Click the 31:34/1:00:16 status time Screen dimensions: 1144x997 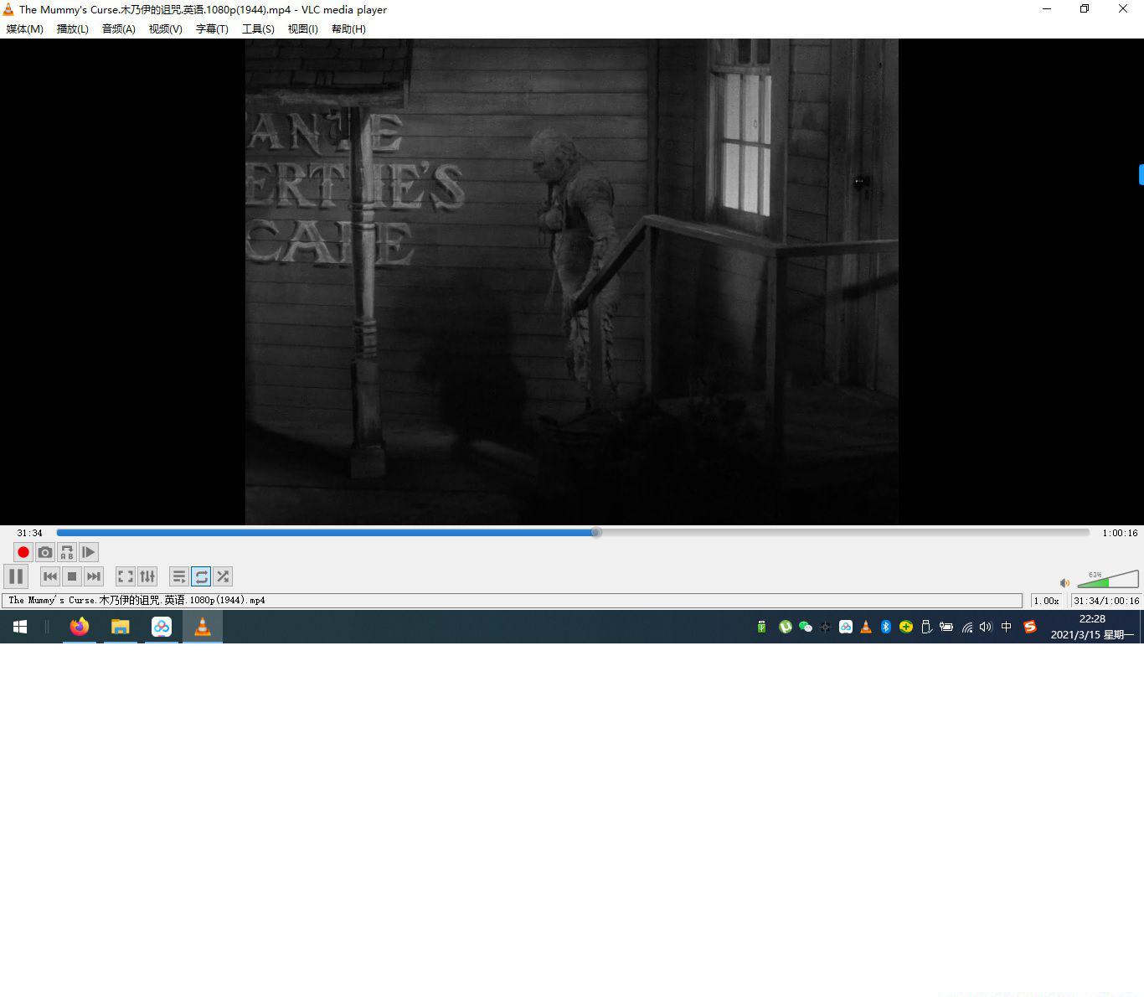coord(1106,601)
